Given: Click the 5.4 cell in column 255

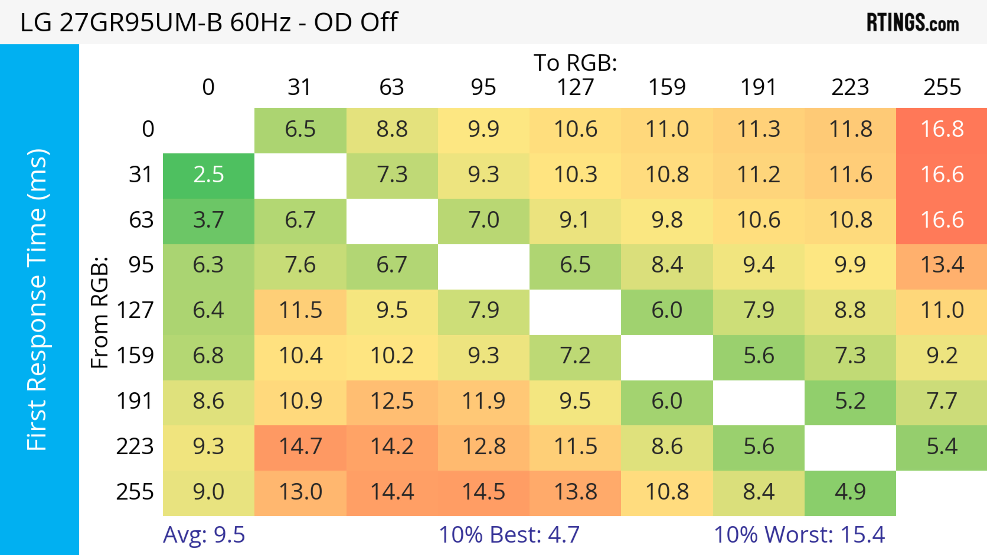Looking at the screenshot, I should tap(942, 448).
